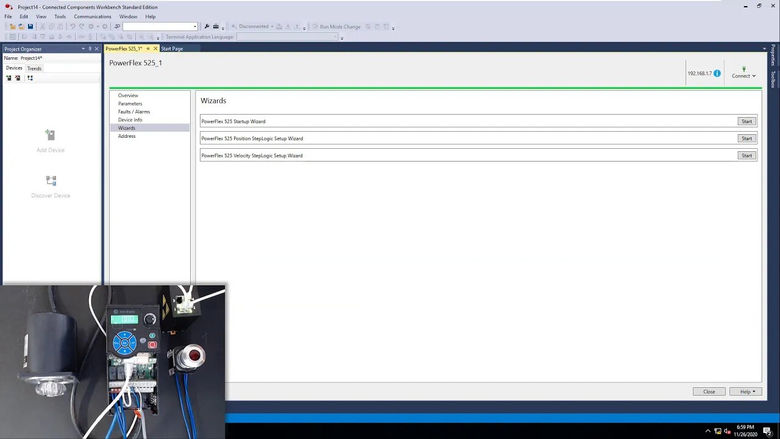Image resolution: width=780 pixels, height=439 pixels.
Task: Click the blue info icon beside 192.168.1.7
Action: pos(717,73)
